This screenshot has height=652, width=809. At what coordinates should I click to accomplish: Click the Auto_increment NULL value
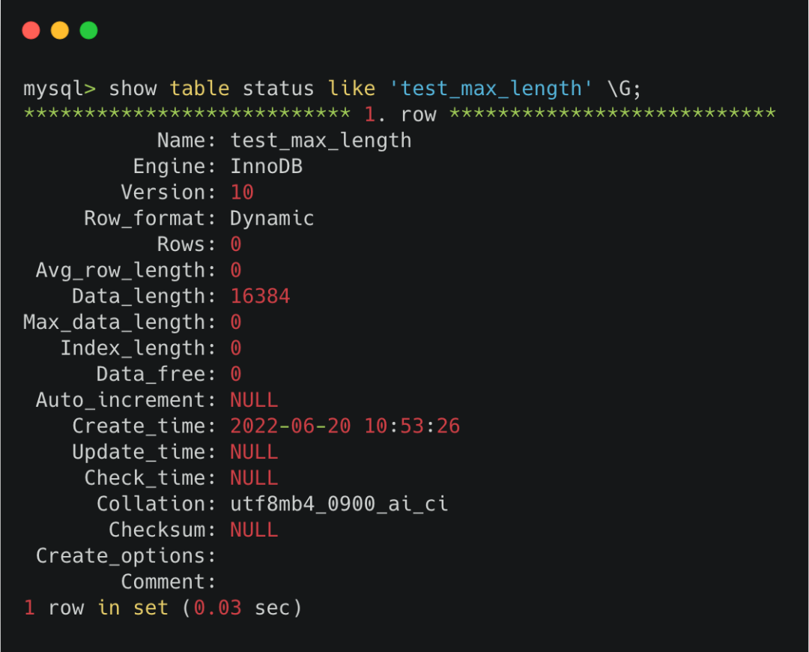pyautogui.click(x=254, y=400)
